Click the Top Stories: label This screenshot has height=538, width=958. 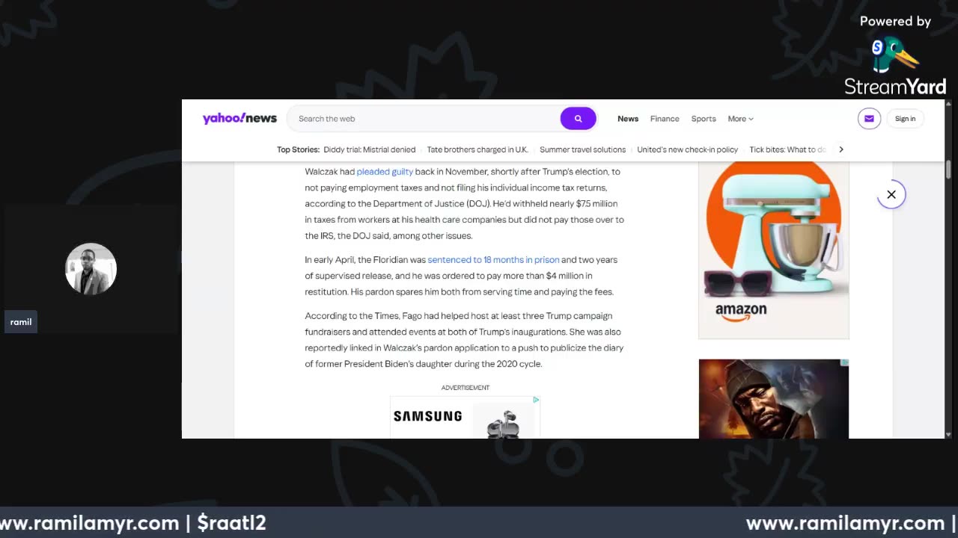point(298,149)
